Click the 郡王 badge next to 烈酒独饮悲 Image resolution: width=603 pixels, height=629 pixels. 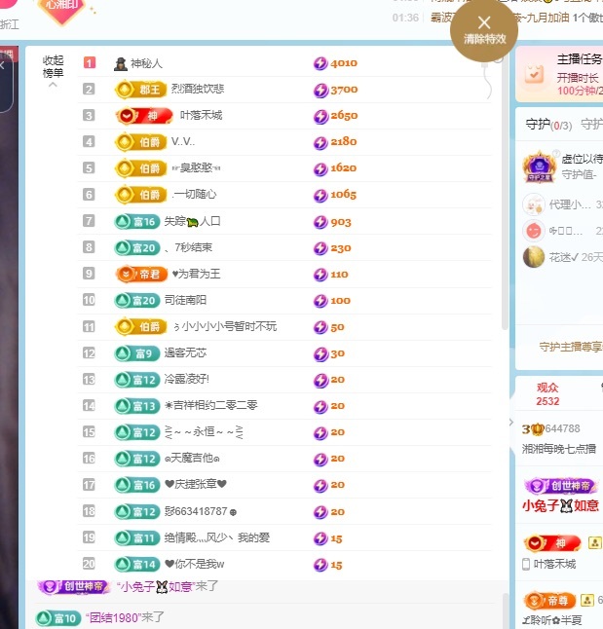tap(140, 90)
